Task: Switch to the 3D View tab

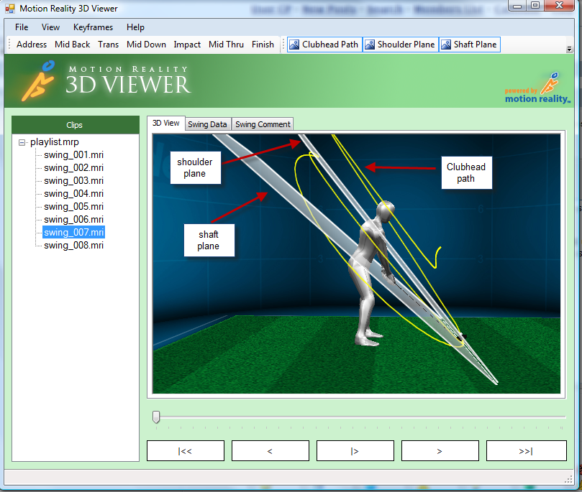Action: (166, 124)
